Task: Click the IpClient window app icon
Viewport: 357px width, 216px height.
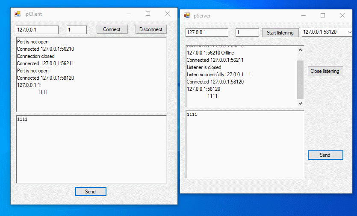Action: click(x=18, y=14)
